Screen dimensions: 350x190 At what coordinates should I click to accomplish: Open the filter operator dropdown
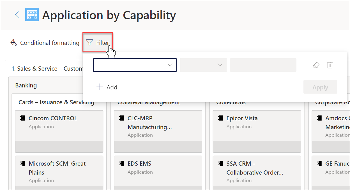click(x=203, y=65)
